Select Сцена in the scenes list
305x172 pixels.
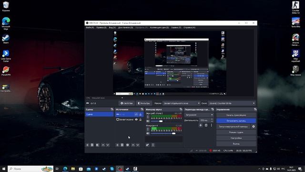(100, 114)
